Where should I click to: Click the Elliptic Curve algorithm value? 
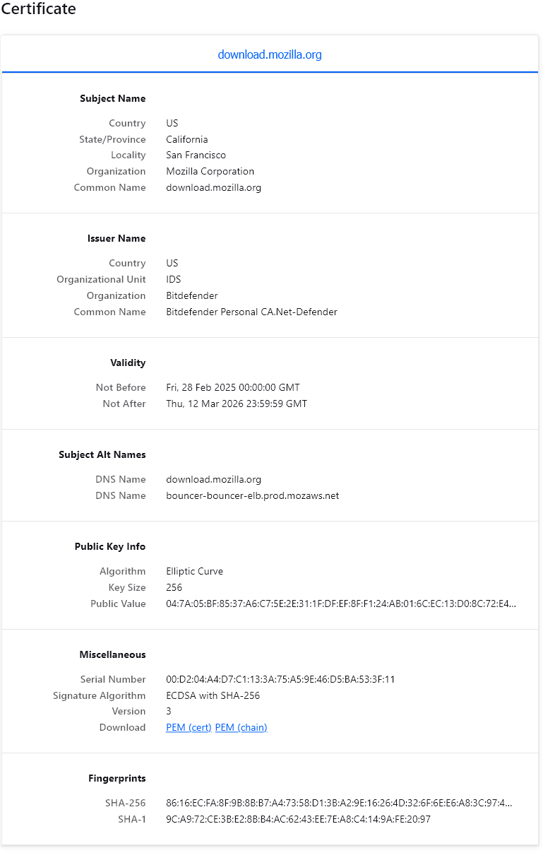click(194, 571)
